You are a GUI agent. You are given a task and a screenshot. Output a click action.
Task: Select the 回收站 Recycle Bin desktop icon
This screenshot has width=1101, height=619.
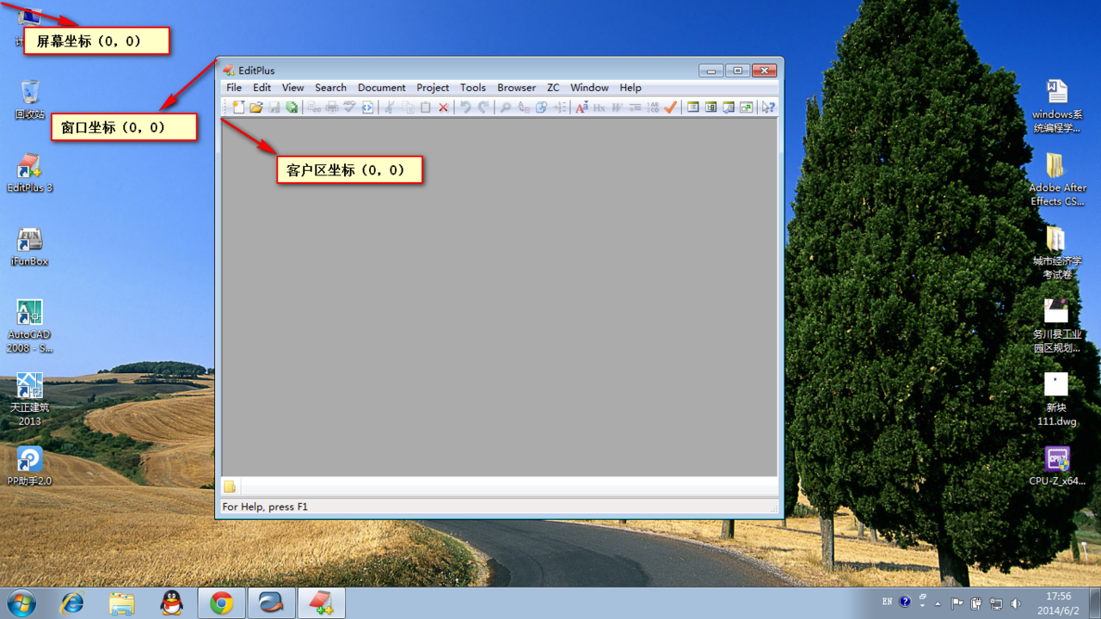[x=29, y=99]
